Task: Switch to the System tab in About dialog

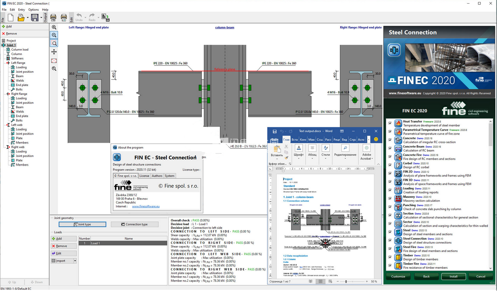Action: (x=170, y=176)
